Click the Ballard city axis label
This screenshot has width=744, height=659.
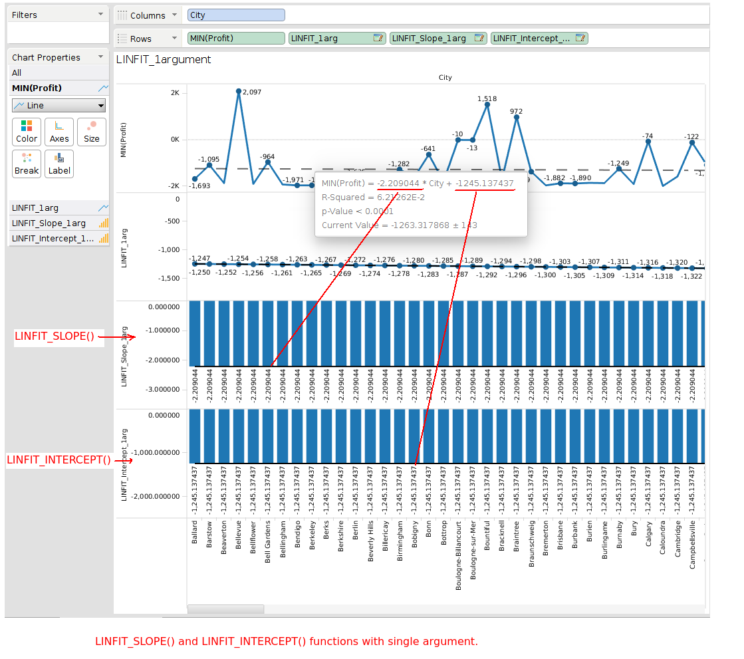(x=195, y=532)
